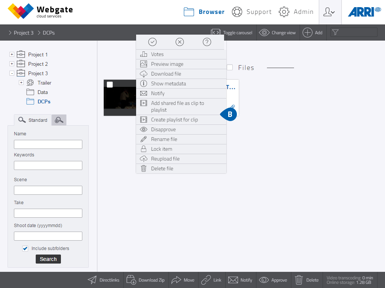Click Approve eye icon in bottom bar
The width and height of the screenshot is (385, 288).
pos(264,280)
